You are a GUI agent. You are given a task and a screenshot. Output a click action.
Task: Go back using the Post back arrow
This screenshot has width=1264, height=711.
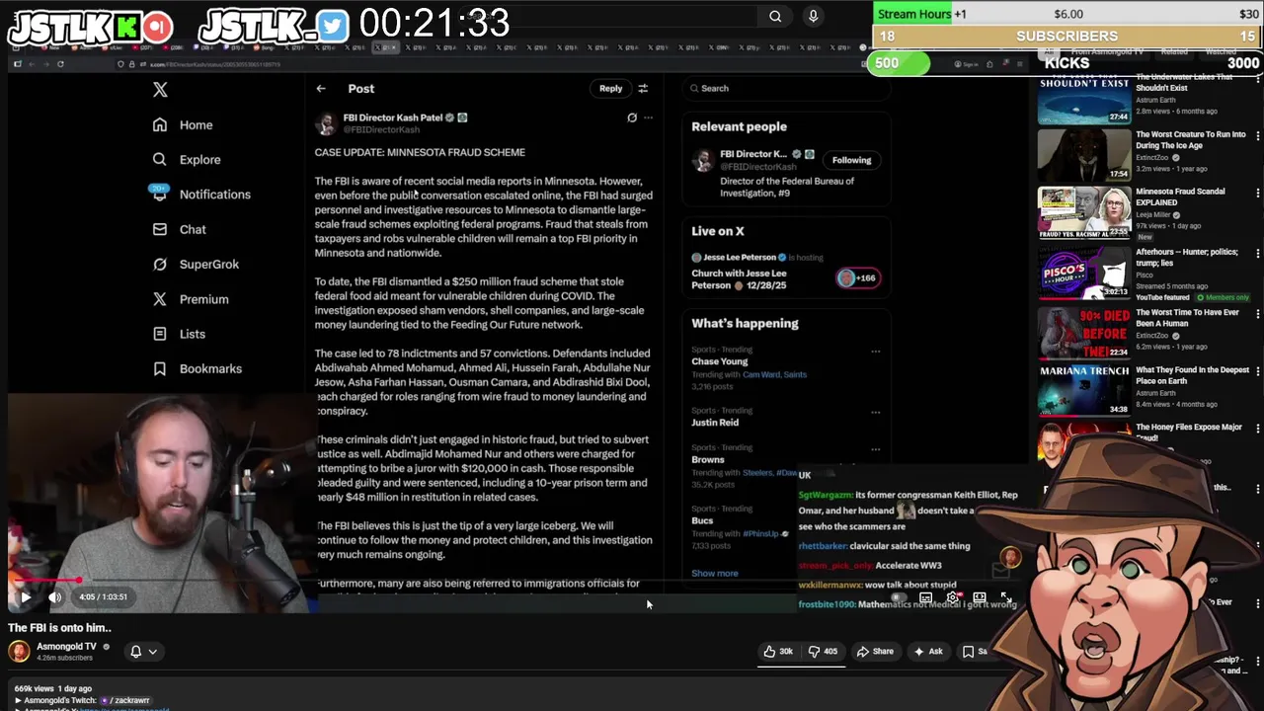coord(321,89)
